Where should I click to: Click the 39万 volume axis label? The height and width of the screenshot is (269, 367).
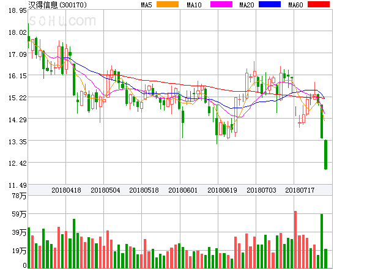pyautogui.click(x=19, y=232)
